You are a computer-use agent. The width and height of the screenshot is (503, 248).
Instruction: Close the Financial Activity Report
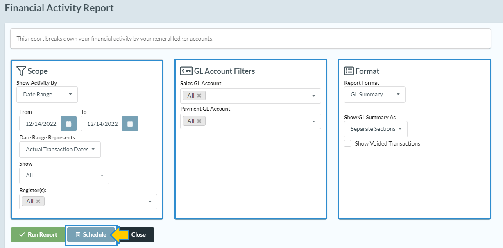point(138,235)
